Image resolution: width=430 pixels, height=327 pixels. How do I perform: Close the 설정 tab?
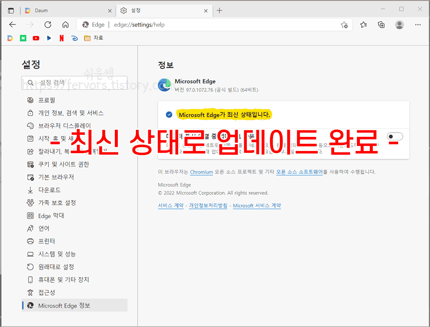point(206,11)
